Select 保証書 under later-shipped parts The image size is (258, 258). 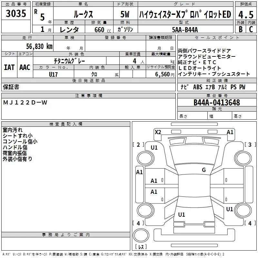[11, 87]
